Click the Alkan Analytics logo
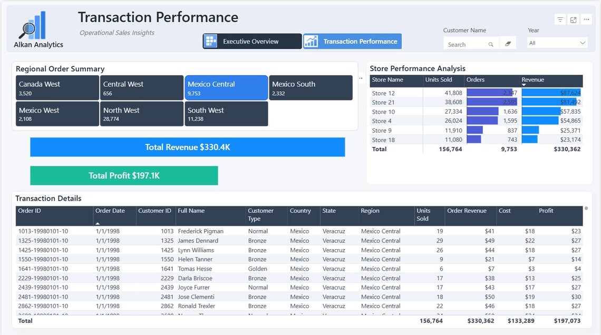 point(38,30)
